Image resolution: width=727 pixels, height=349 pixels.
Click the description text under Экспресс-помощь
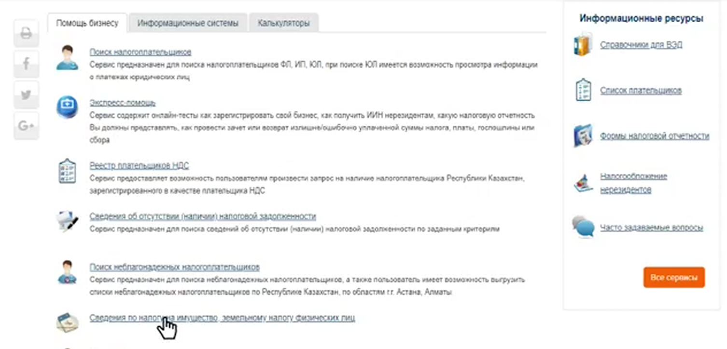coord(312,128)
